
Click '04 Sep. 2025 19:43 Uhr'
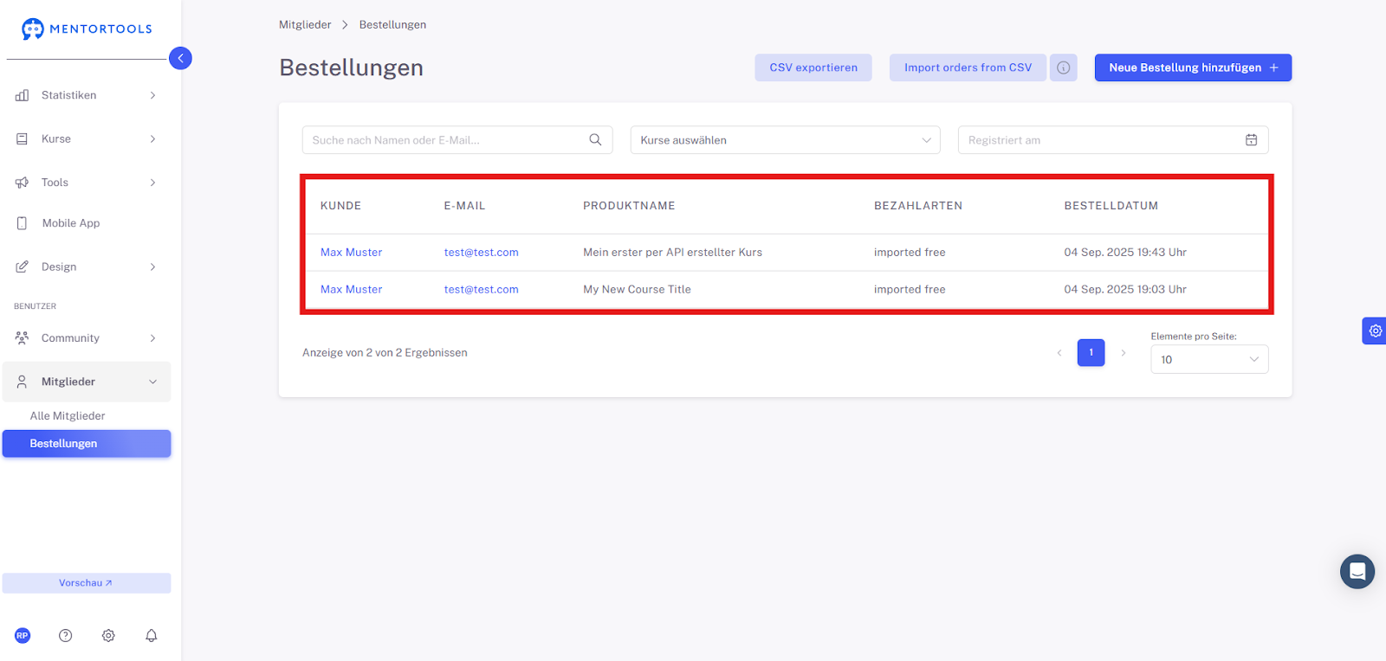[x=1125, y=253]
